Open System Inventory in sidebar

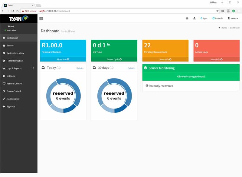coord(19,53)
